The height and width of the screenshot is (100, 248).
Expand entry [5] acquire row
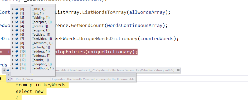point(13,30)
